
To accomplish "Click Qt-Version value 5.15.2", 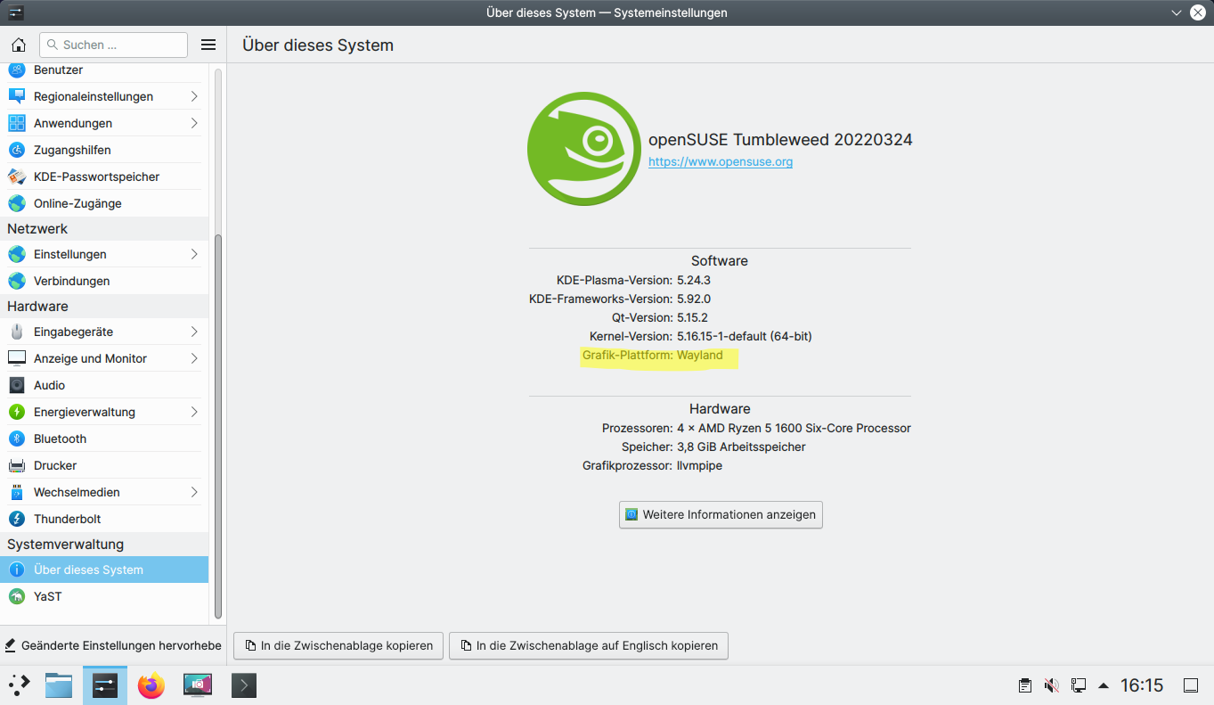I will tap(692, 317).
